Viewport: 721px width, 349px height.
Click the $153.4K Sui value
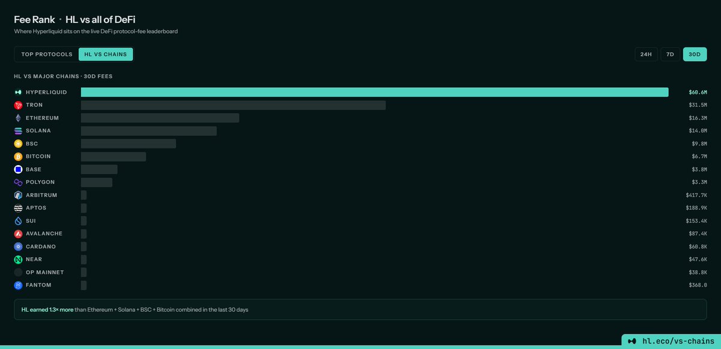(x=696, y=221)
